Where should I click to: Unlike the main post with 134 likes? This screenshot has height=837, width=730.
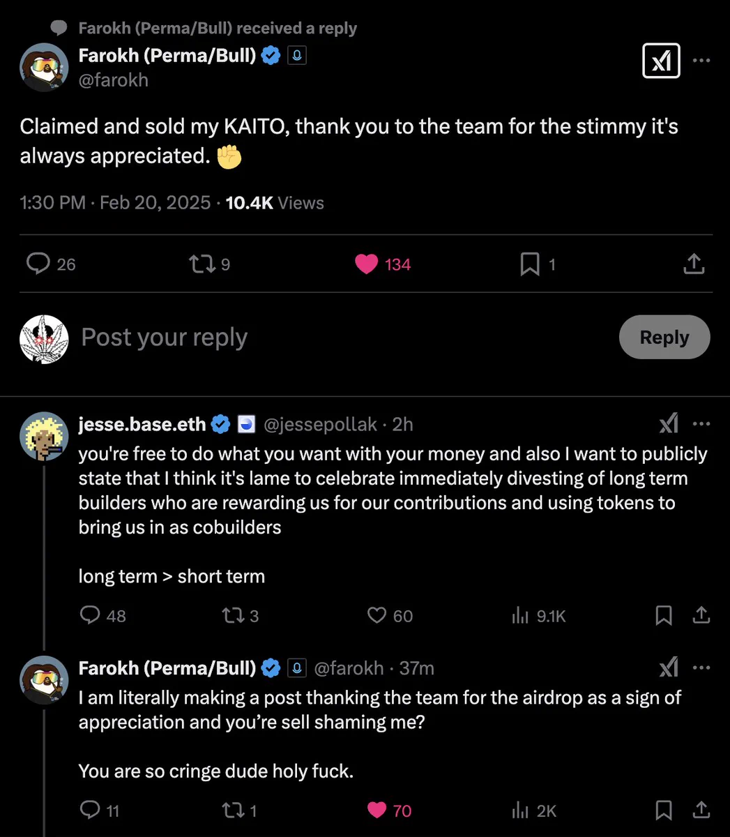pyautogui.click(x=383, y=264)
